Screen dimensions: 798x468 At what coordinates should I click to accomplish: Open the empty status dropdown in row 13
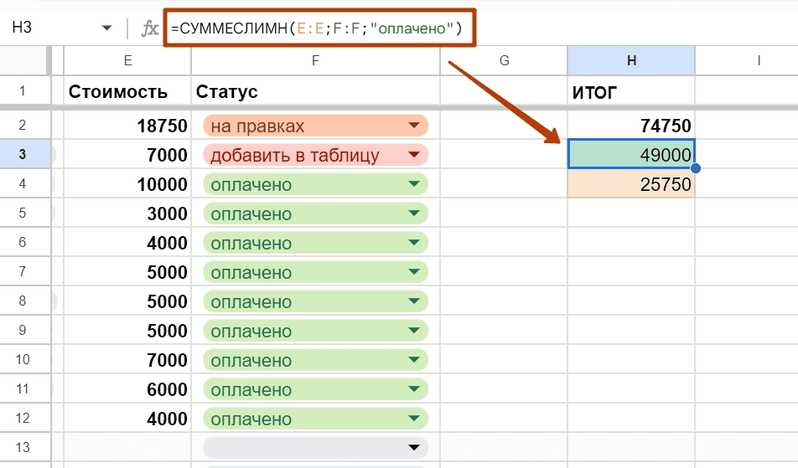point(414,448)
